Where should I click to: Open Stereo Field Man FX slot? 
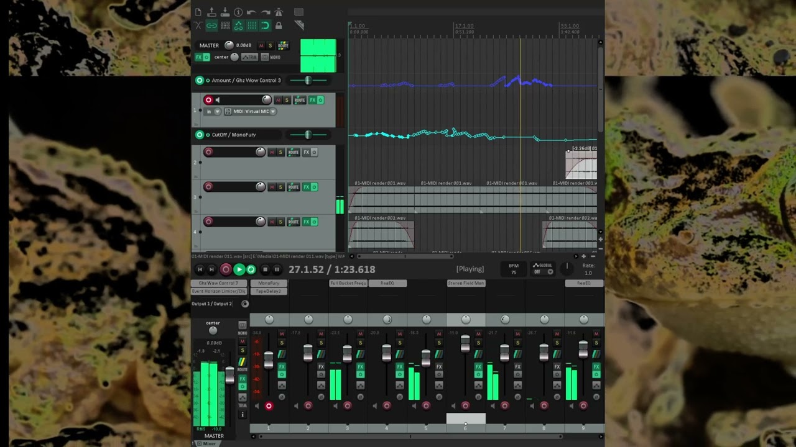click(x=466, y=283)
